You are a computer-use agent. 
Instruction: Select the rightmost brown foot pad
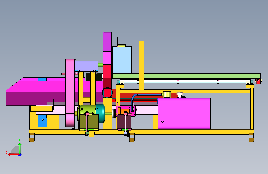coord(251,140)
